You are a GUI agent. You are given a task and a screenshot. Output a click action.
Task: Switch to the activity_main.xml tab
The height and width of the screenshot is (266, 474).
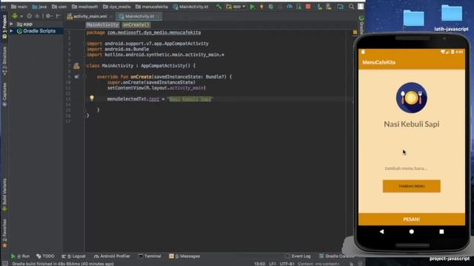tap(90, 16)
